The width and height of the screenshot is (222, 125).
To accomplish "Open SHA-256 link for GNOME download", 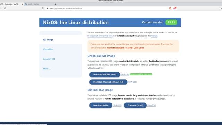I will (x=125, y=75).
